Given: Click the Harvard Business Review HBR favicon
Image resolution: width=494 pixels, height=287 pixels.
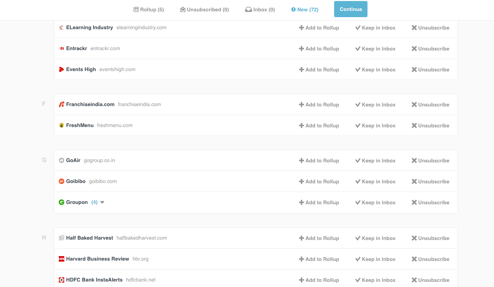Looking at the screenshot, I should pos(62,259).
